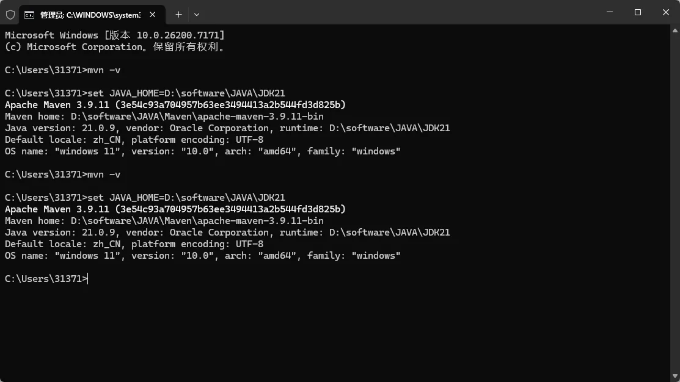Minimize the terminal window
This screenshot has height=382, width=680.
point(610,12)
